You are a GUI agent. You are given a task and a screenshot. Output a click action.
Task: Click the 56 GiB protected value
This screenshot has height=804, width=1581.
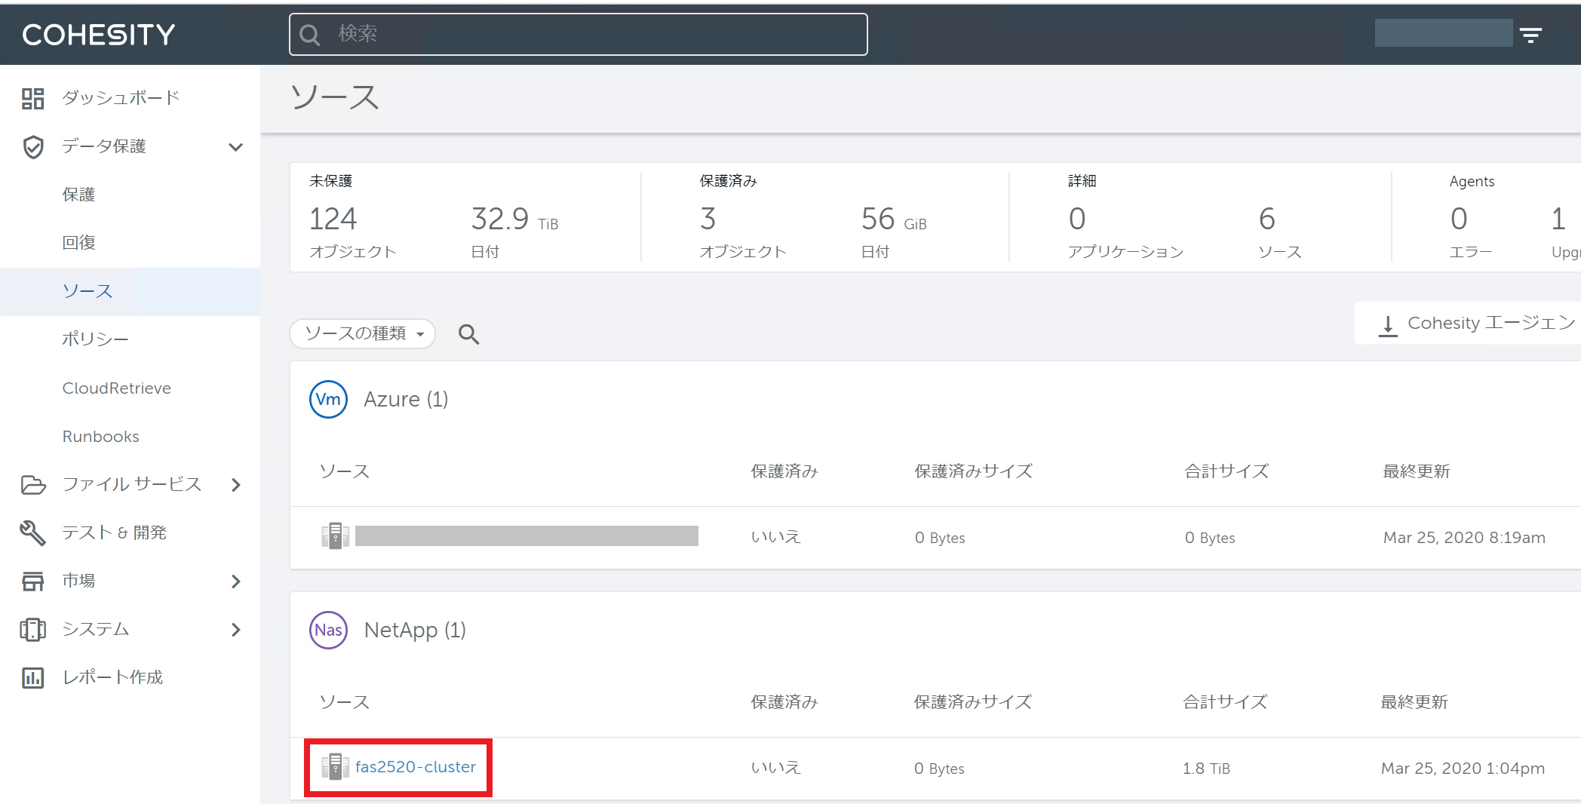click(x=894, y=219)
